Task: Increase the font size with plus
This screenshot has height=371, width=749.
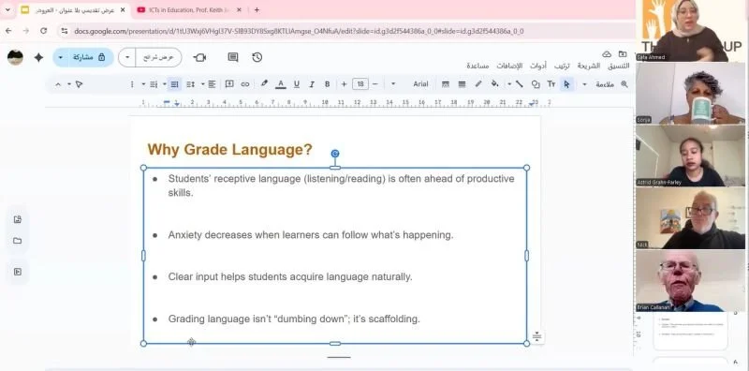Action: click(344, 84)
